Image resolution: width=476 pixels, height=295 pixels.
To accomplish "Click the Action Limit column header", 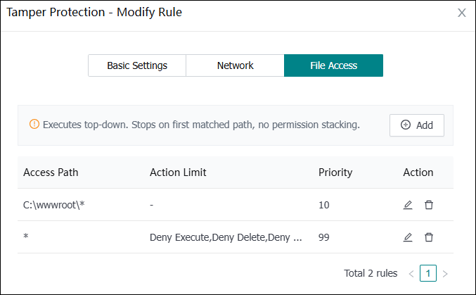I will pos(178,172).
